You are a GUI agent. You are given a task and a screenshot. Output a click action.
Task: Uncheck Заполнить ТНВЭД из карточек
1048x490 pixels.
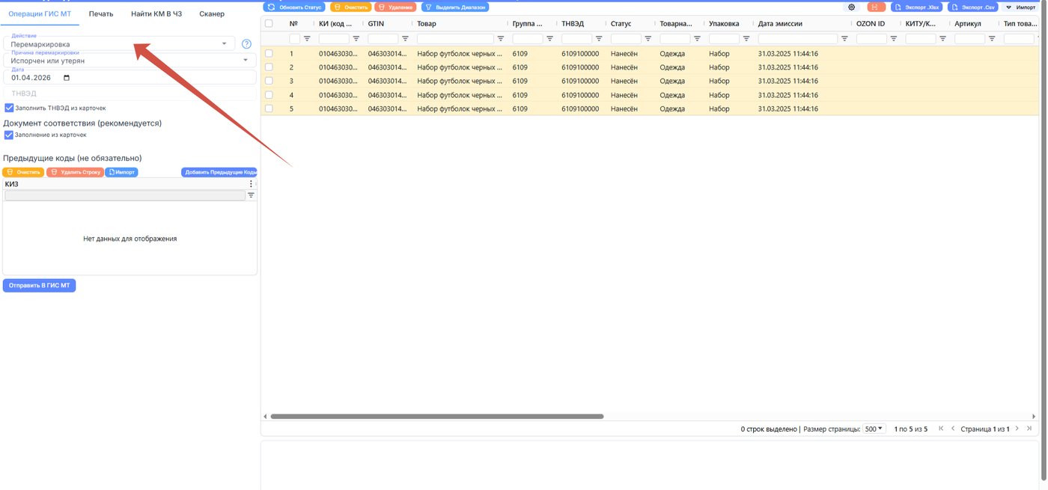(9, 108)
